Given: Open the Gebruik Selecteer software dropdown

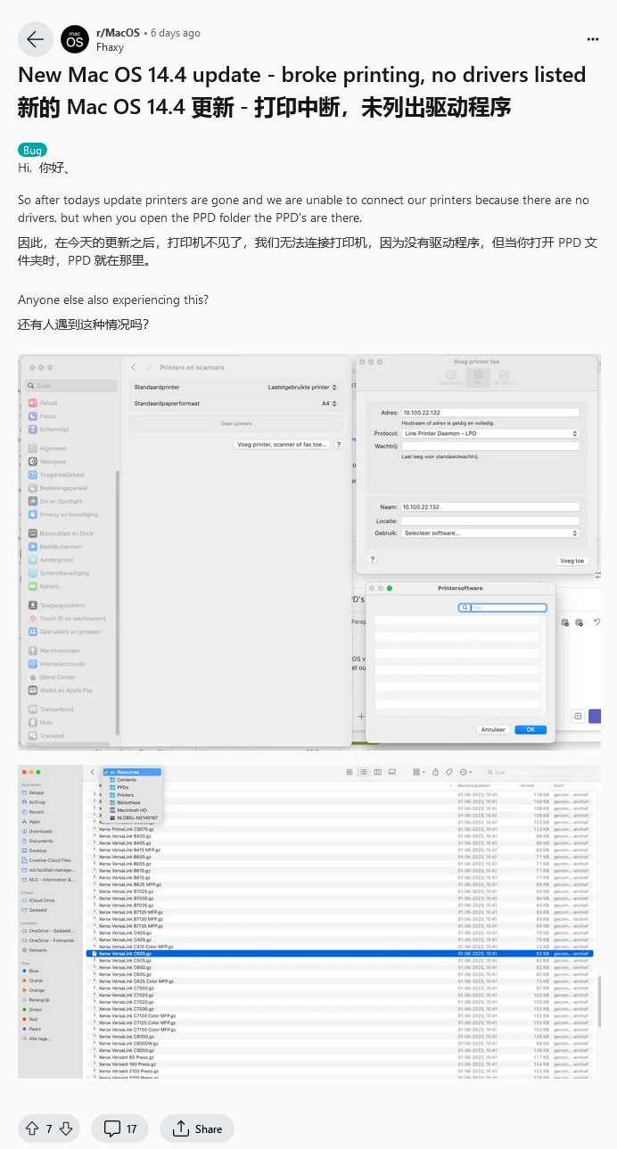Looking at the screenshot, I should click(490, 533).
